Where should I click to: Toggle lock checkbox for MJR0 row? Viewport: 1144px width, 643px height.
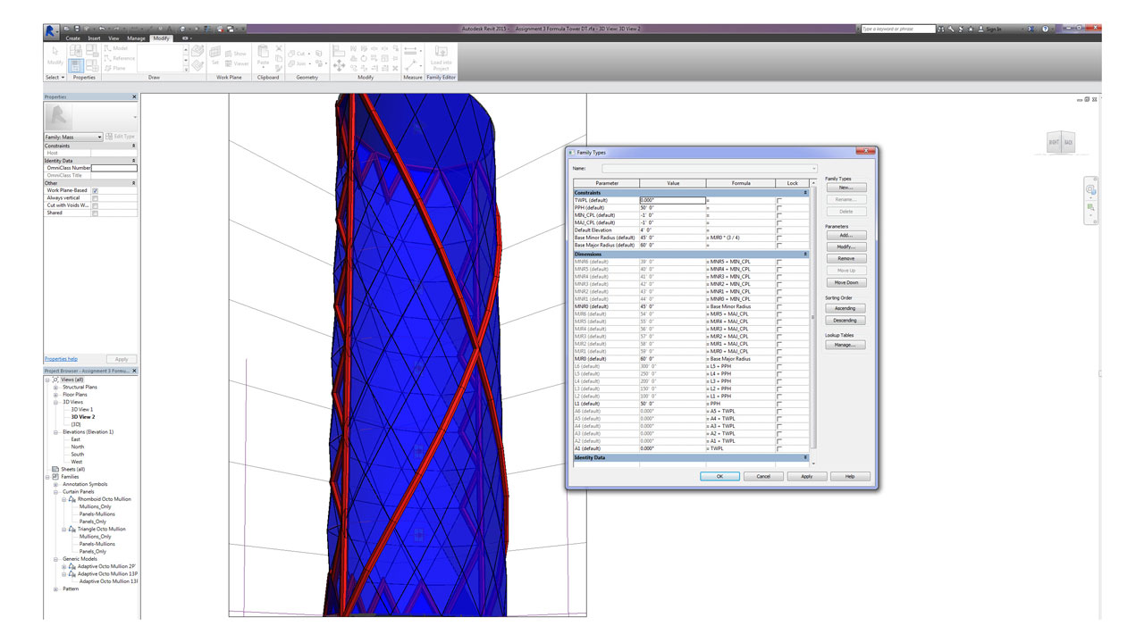click(x=779, y=359)
